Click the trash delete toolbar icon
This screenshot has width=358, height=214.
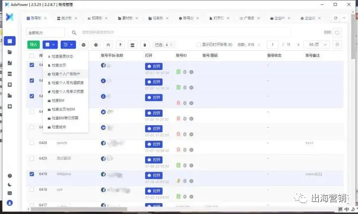click(145, 45)
